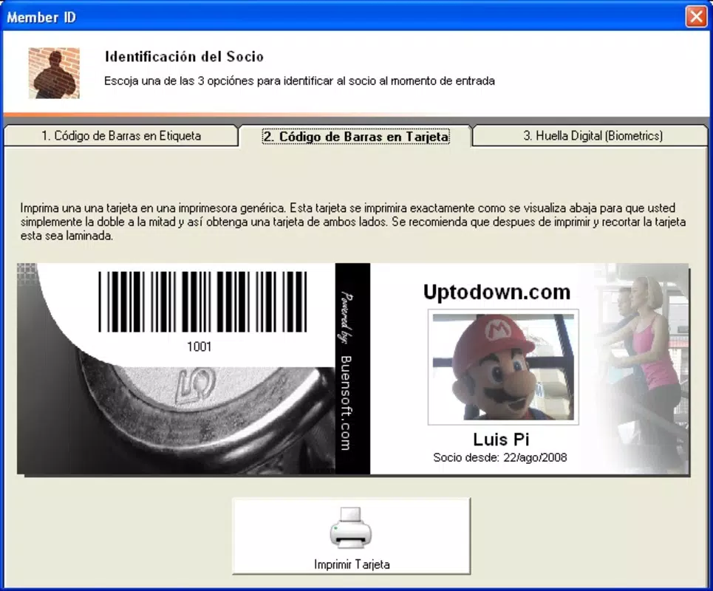
Task: Click the barcode image on the card
Action: pyautogui.click(x=202, y=301)
